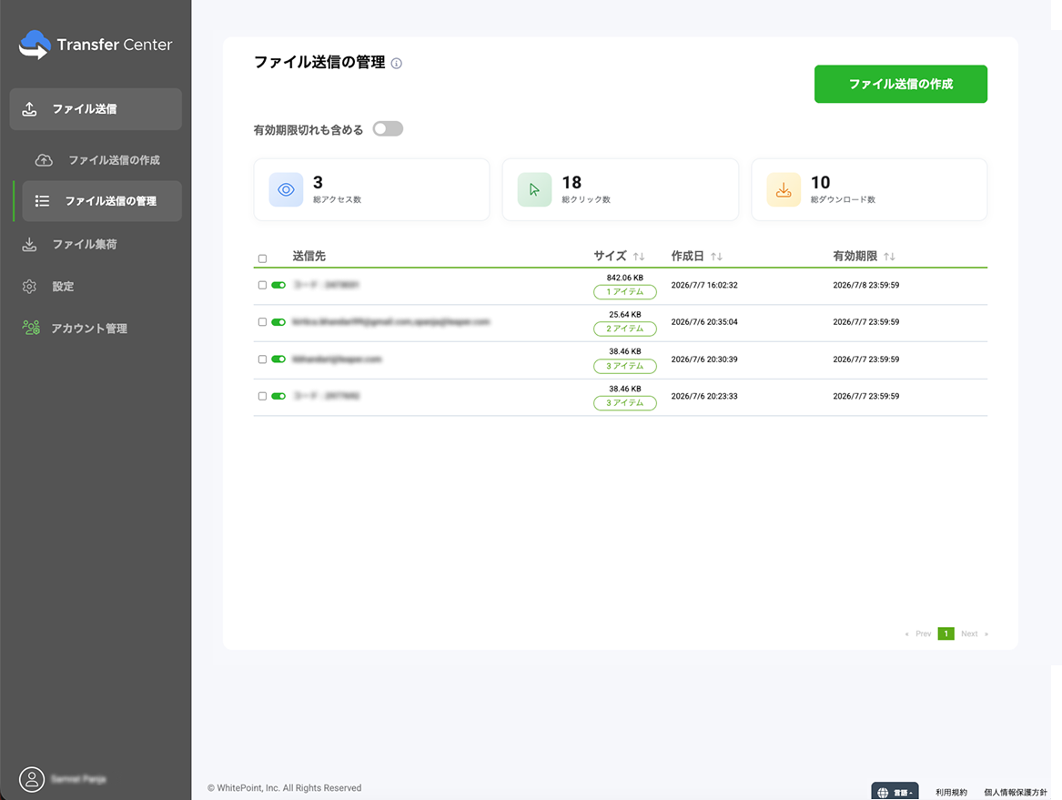Select ファイル送信の管理 in sidebar
The height and width of the screenshot is (800, 1062).
102,201
